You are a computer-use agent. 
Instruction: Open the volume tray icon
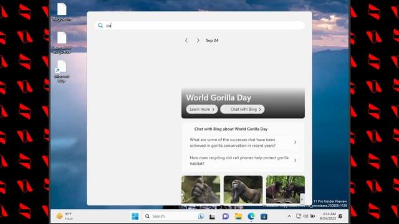305,216
